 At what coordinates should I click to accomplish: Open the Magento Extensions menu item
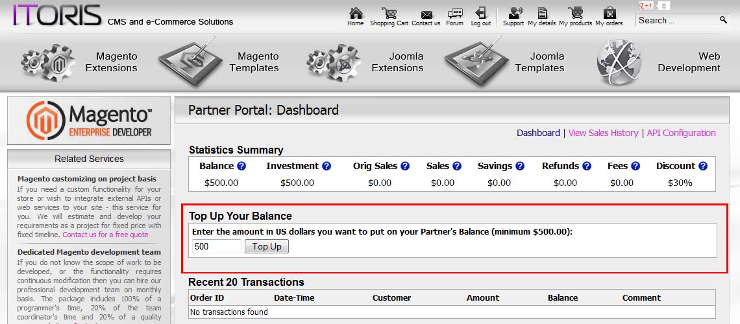pyautogui.click(x=112, y=62)
